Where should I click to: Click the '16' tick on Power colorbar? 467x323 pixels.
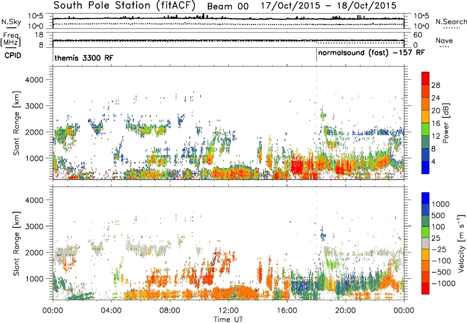click(x=435, y=123)
